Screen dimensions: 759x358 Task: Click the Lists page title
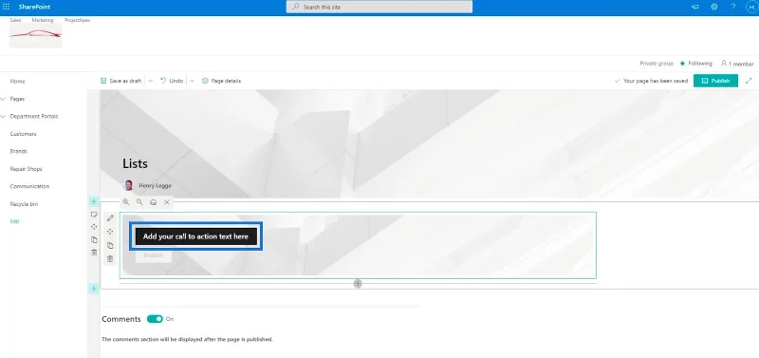(135, 163)
